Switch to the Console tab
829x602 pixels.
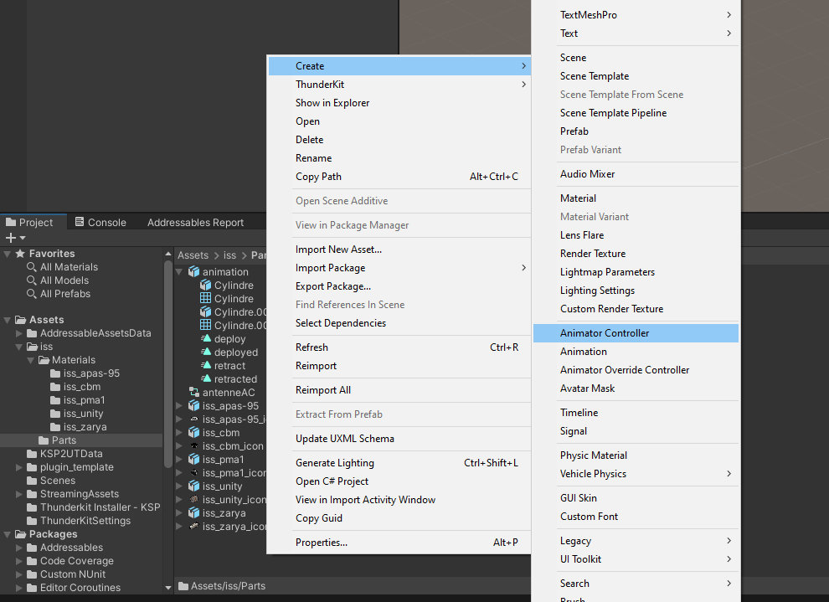pos(100,223)
